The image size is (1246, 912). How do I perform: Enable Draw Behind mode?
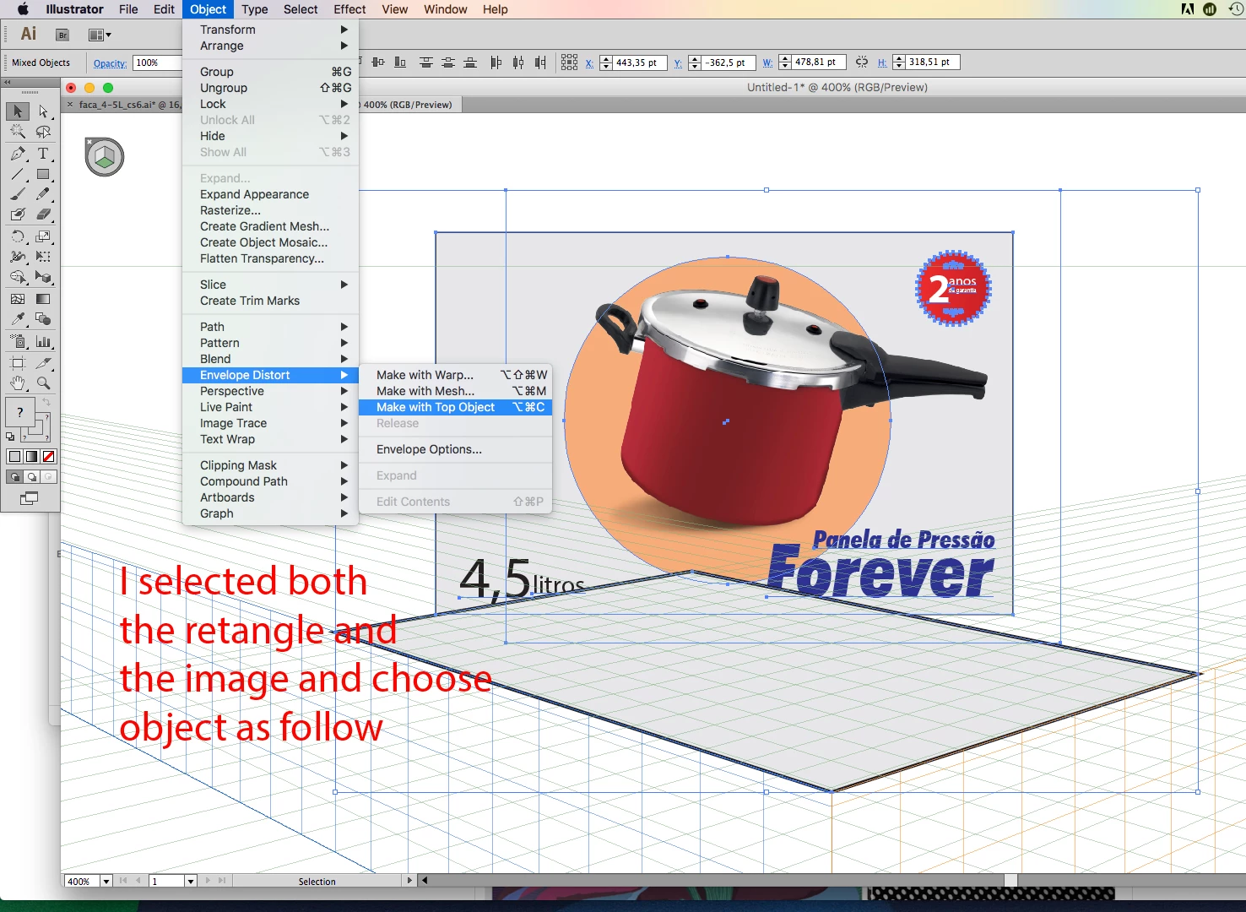tap(32, 477)
